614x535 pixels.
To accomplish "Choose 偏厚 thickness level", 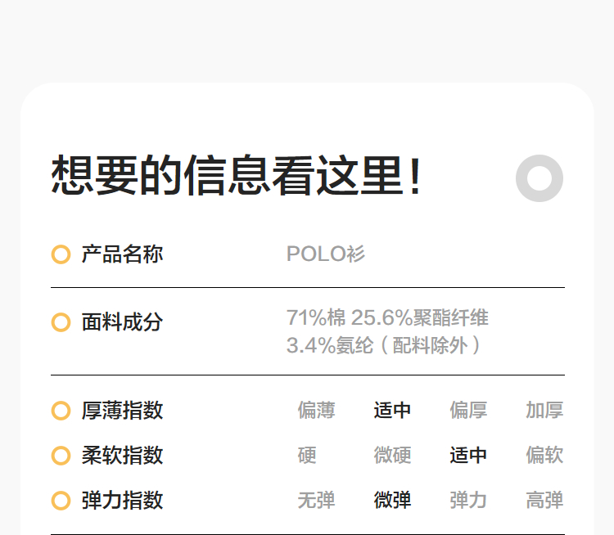I will point(468,411).
